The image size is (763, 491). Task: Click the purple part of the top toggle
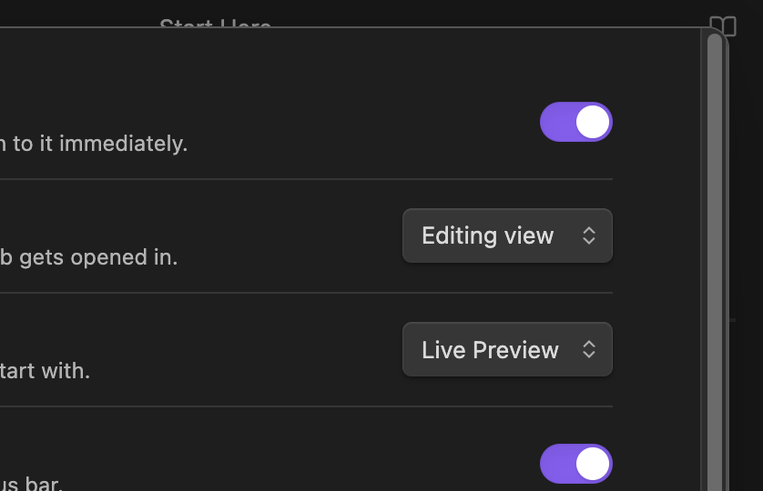coord(556,122)
